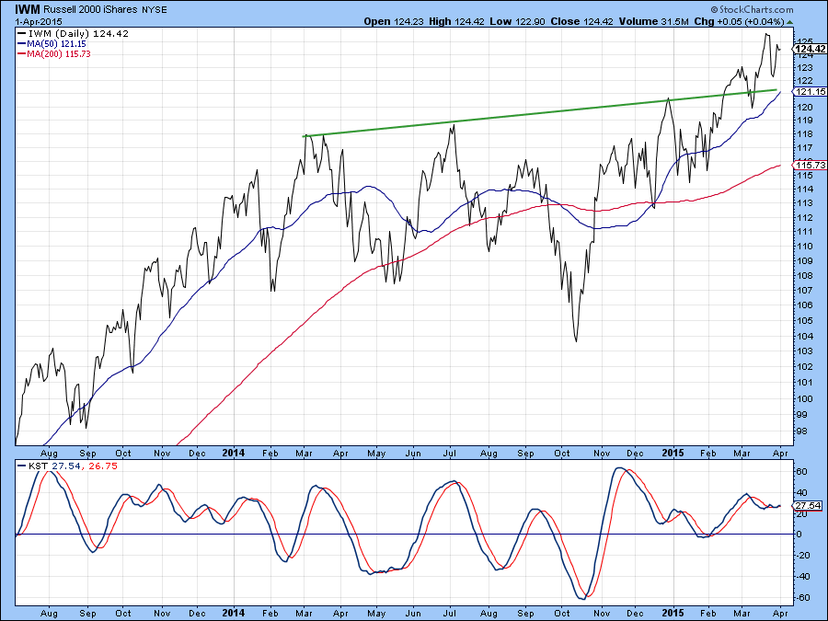Click the Chg +0.05 (+0.04%) value

[x=740, y=22]
